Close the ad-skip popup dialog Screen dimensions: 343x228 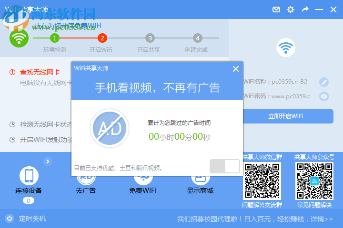(x=236, y=69)
